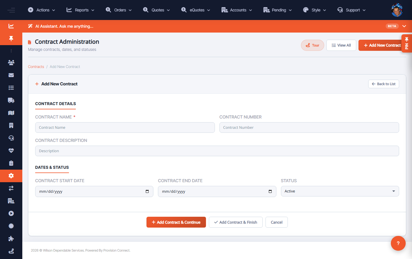Screen dimensions: 412x259
Task: Open the map sidebar icon
Action: coord(11,113)
